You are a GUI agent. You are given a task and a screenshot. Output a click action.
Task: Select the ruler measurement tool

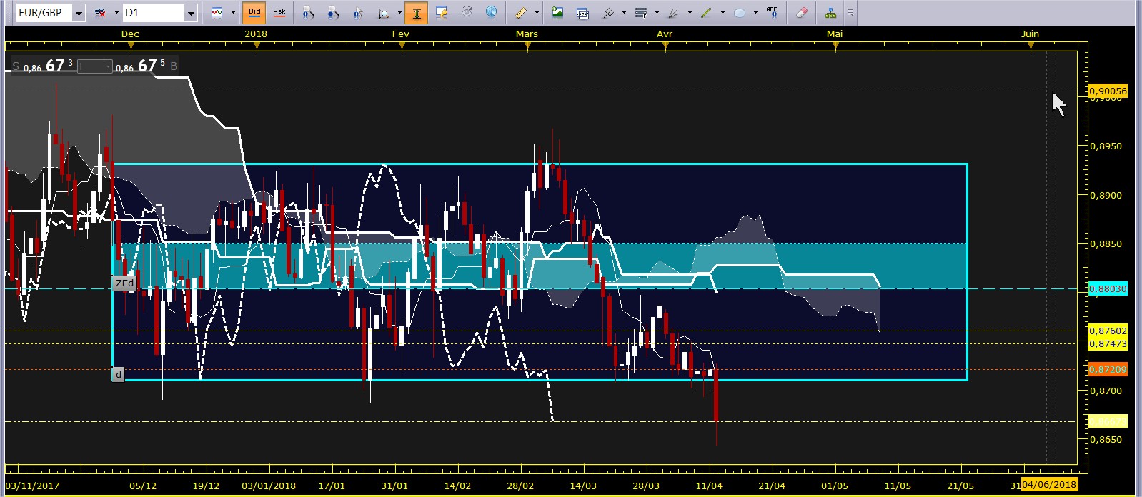(521, 13)
